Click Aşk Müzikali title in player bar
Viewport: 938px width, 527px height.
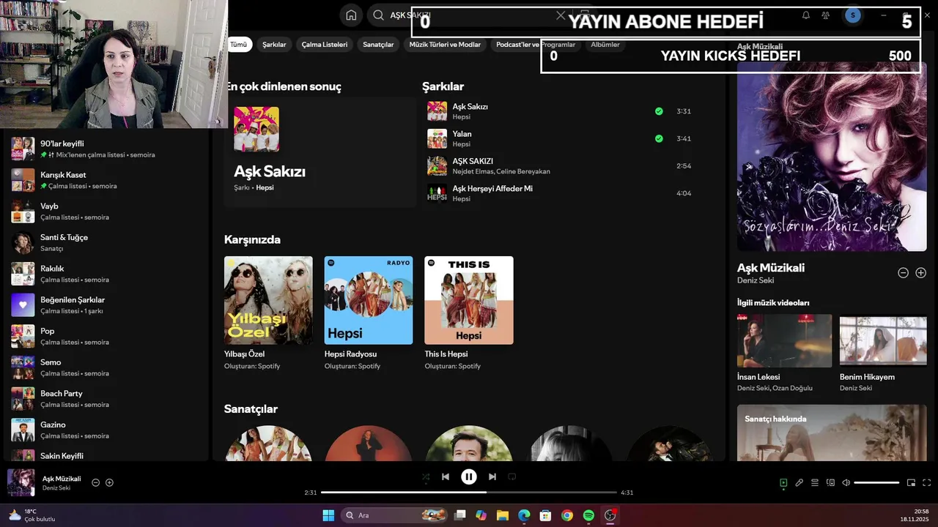tap(62, 479)
